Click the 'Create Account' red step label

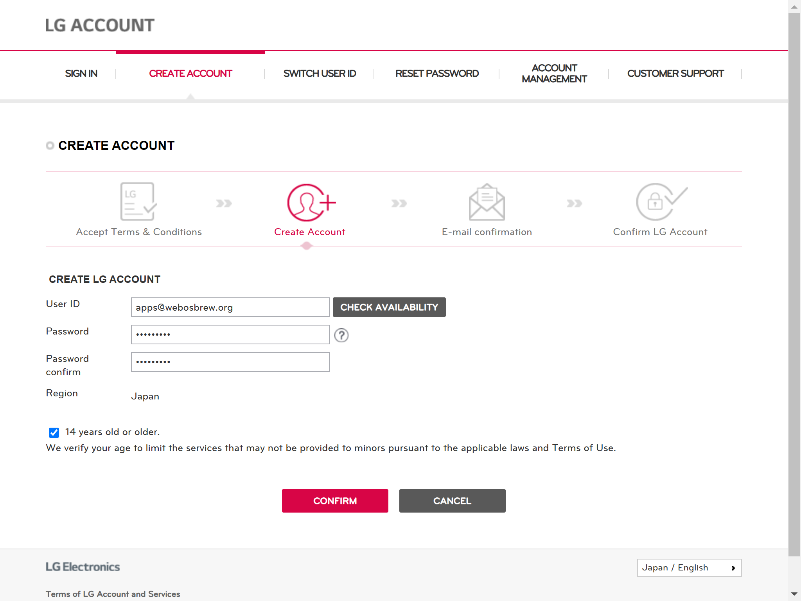pos(310,232)
